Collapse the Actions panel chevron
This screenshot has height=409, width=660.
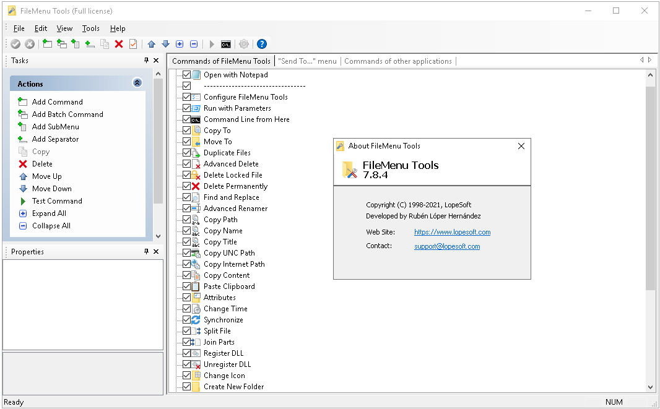[x=137, y=84]
